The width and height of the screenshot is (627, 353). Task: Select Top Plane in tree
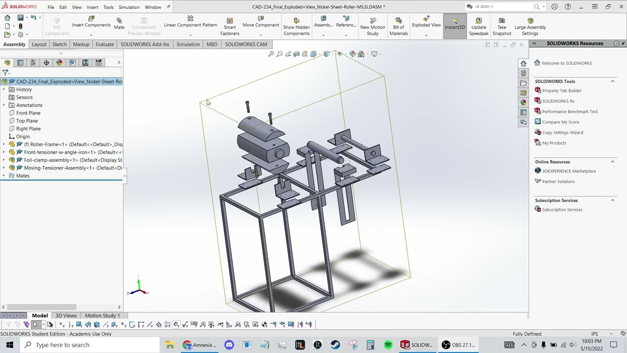[27, 121]
